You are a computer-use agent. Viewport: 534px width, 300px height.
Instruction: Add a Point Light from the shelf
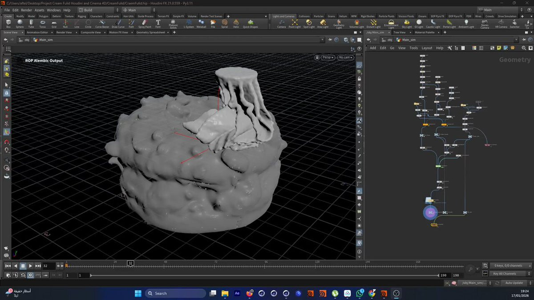click(295, 23)
